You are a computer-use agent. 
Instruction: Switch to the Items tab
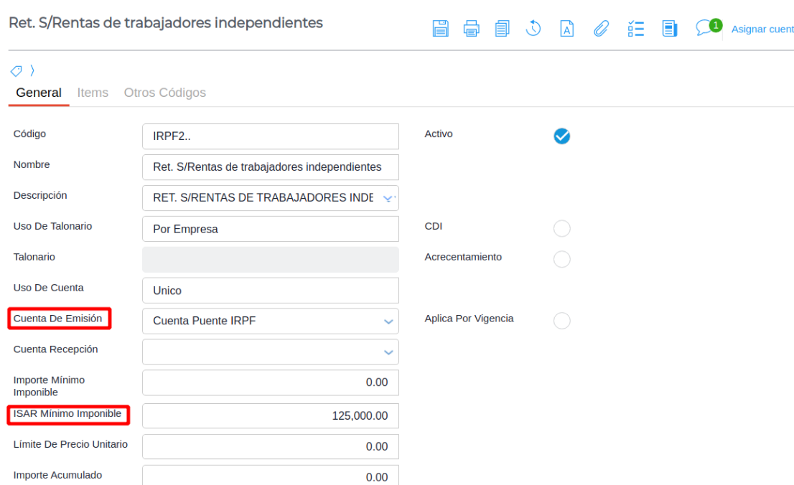(x=93, y=93)
